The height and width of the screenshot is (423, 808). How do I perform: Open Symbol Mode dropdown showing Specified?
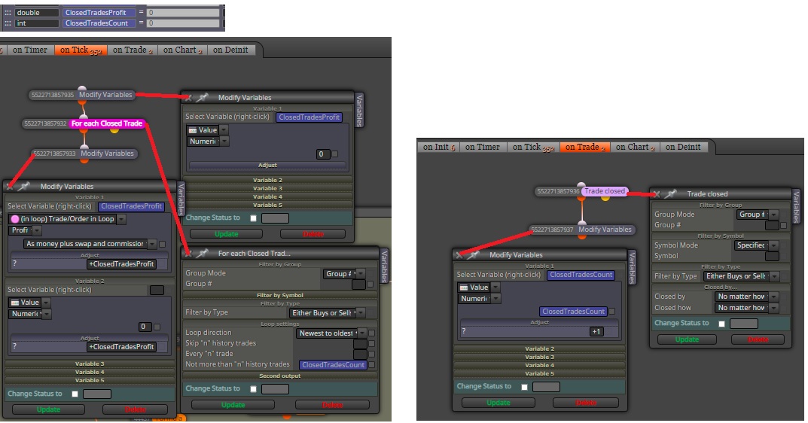(x=757, y=245)
